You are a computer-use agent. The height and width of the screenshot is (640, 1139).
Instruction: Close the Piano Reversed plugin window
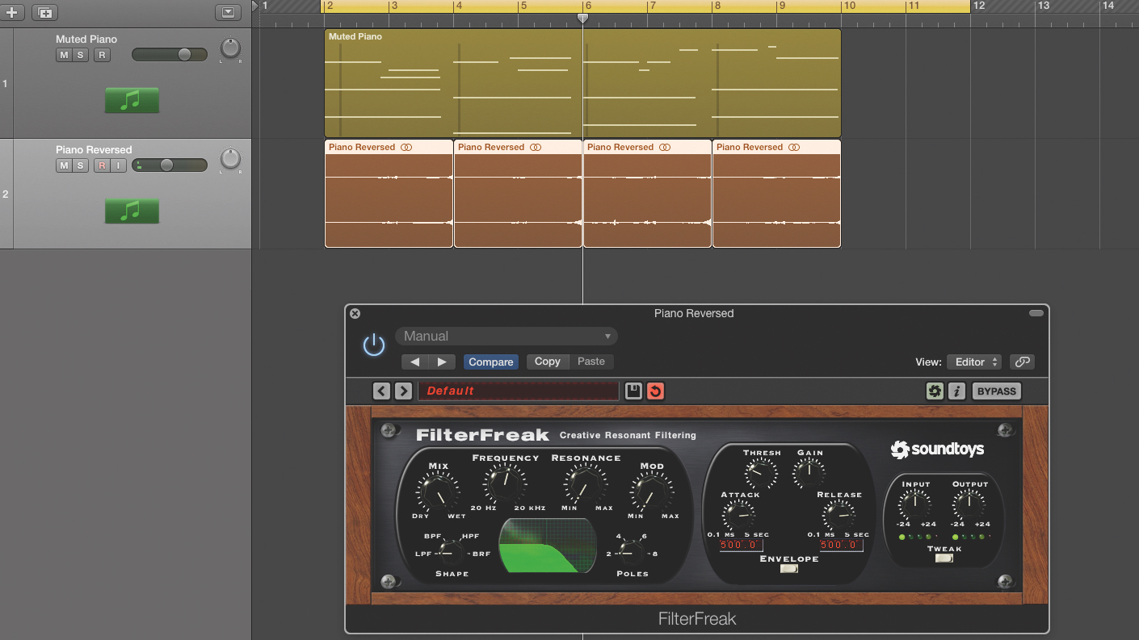tap(355, 313)
